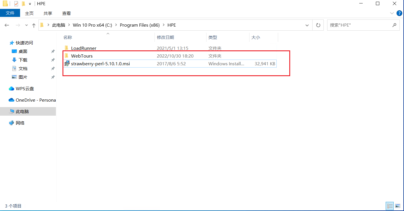Open the recent locations dropdown arrow
Viewport: 404px width, 211px height.
point(26,25)
